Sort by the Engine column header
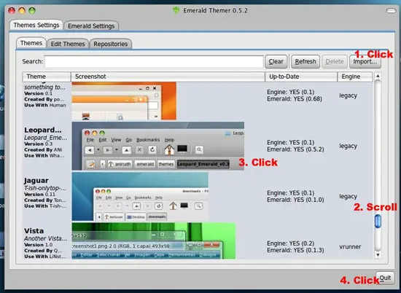 (355, 77)
